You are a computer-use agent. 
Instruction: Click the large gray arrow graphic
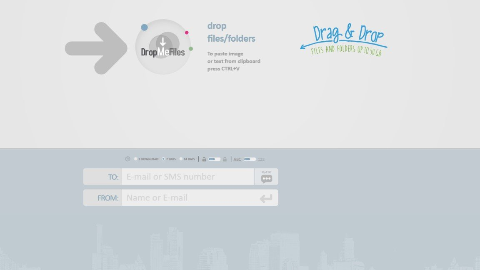click(96, 48)
